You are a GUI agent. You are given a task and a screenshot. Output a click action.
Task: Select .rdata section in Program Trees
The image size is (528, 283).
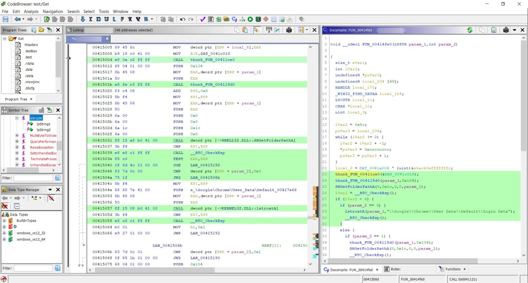pos(29,63)
